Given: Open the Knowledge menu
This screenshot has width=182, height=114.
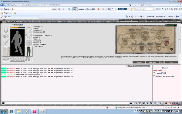Looking at the screenshot, I should [x=129, y=20].
